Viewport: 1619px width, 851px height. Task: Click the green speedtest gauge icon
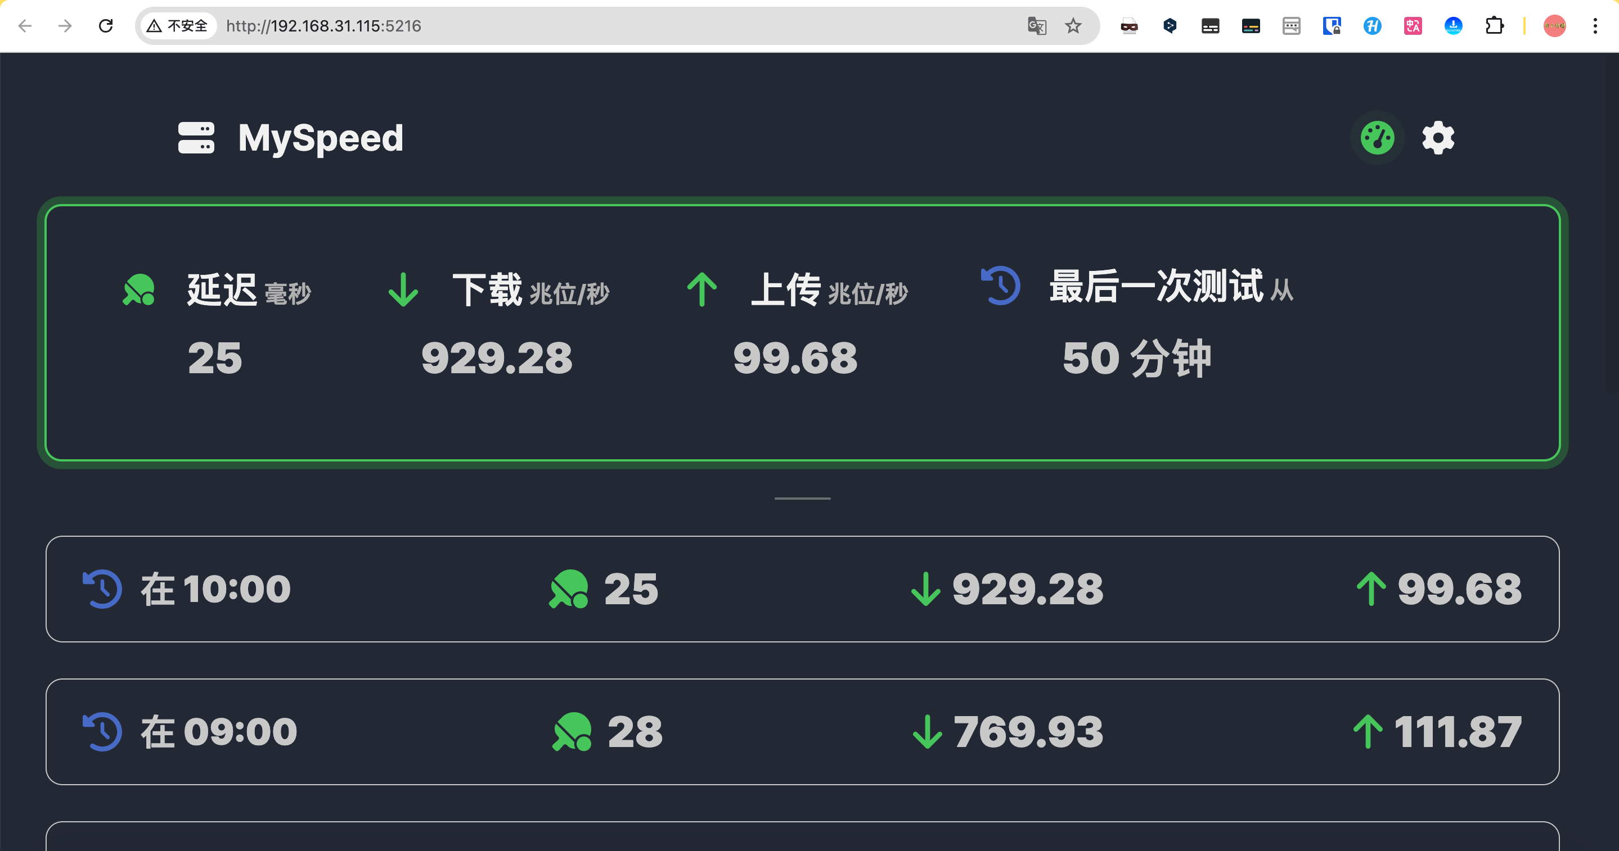point(1377,138)
